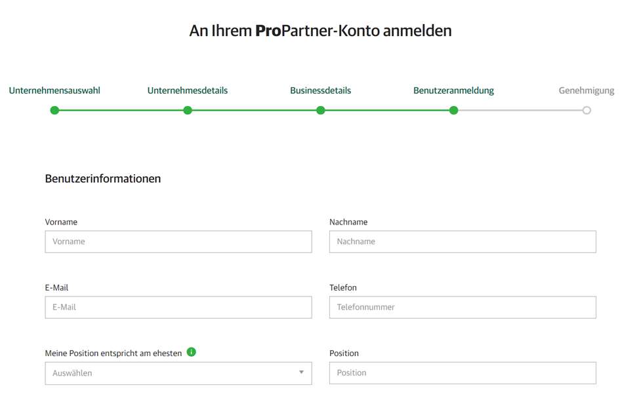Click the Benutzerinformationen section heading
Screen dimensions: 620x400
click(103, 179)
